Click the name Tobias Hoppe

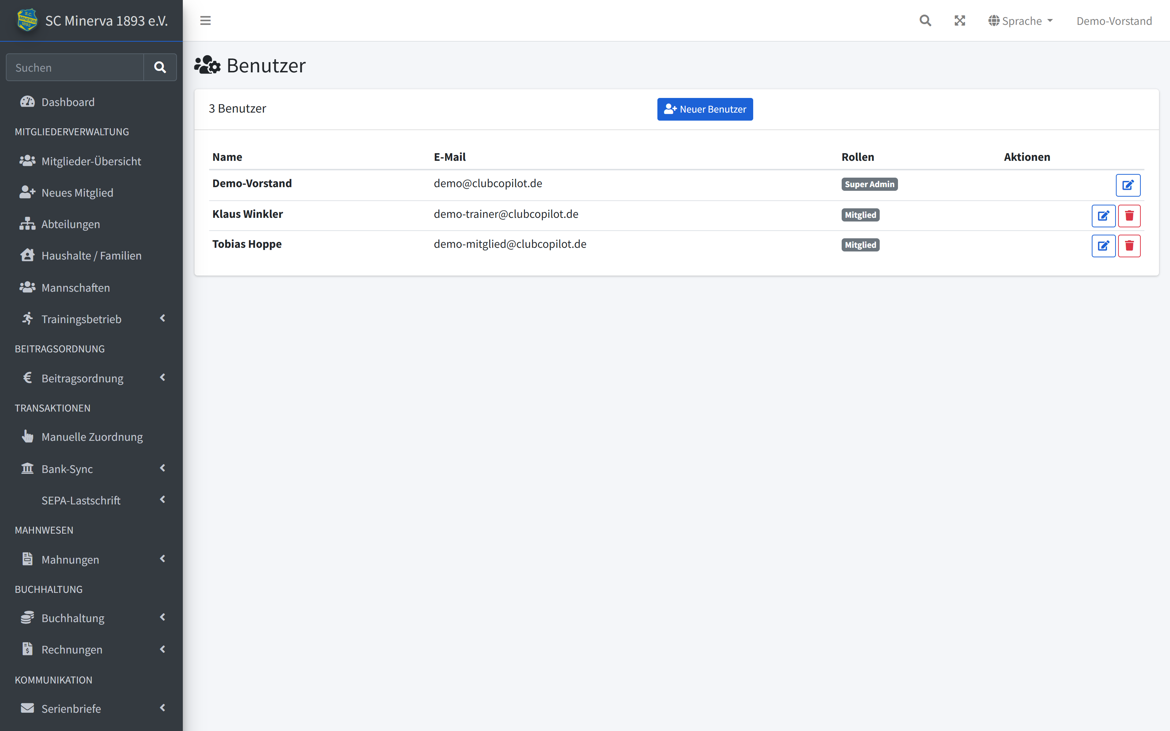pyautogui.click(x=246, y=244)
